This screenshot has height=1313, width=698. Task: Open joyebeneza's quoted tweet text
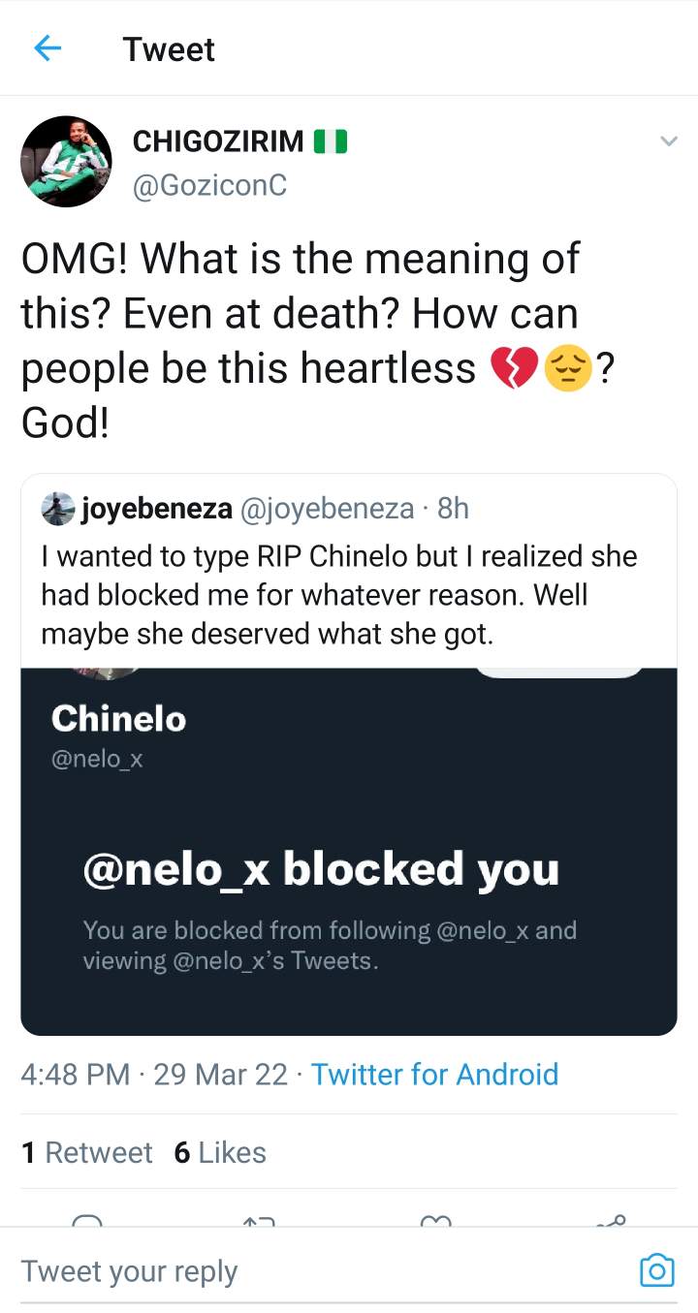(x=339, y=595)
